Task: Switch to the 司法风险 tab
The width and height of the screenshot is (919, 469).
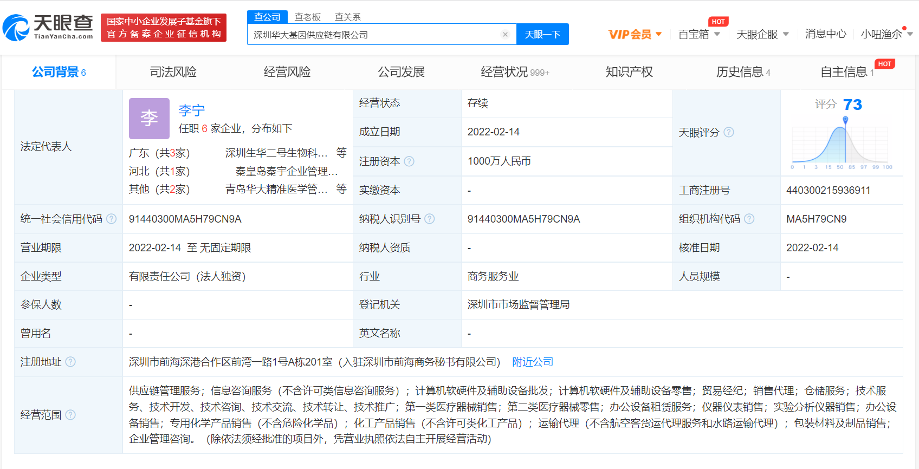Action: 173,72
